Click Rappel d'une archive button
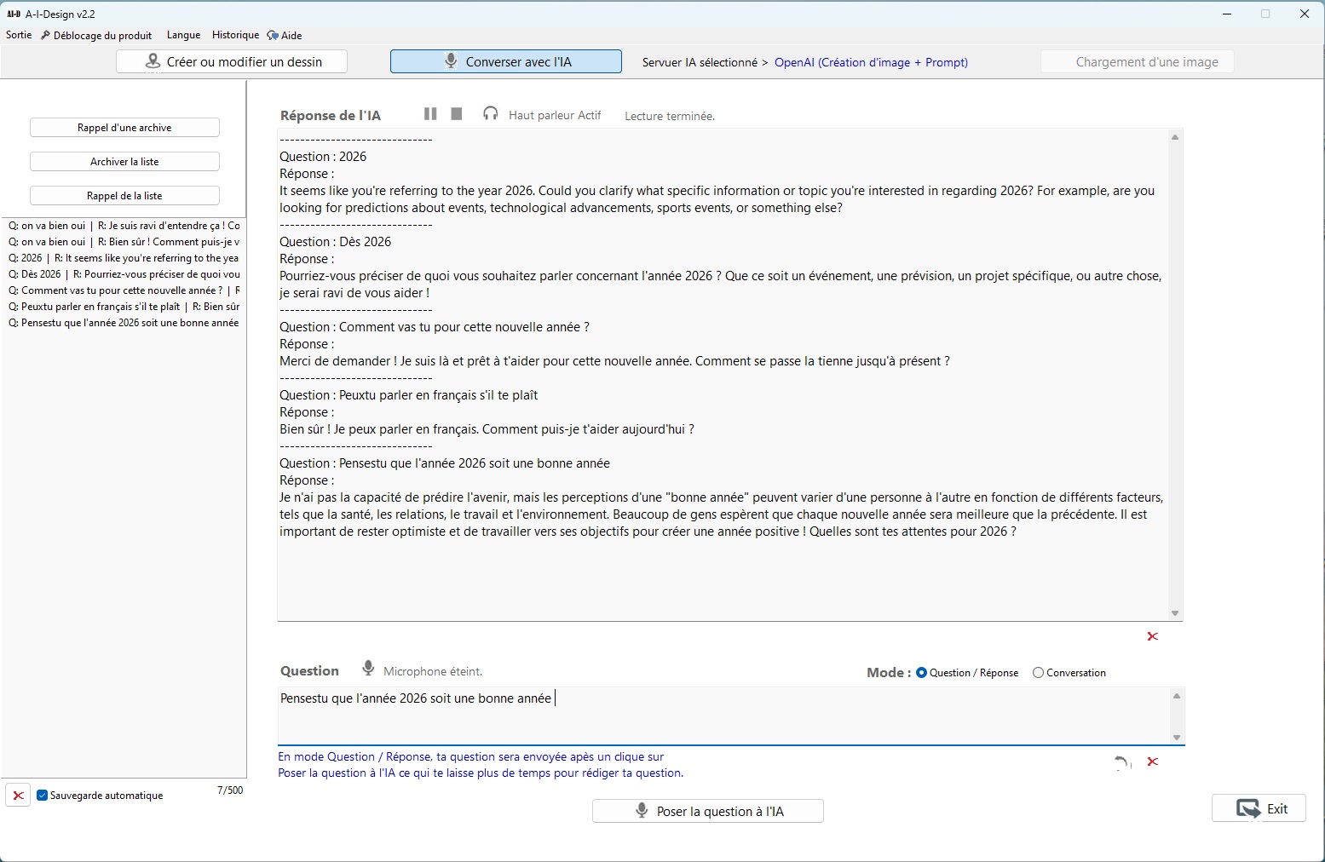This screenshot has height=862, width=1325. click(124, 128)
